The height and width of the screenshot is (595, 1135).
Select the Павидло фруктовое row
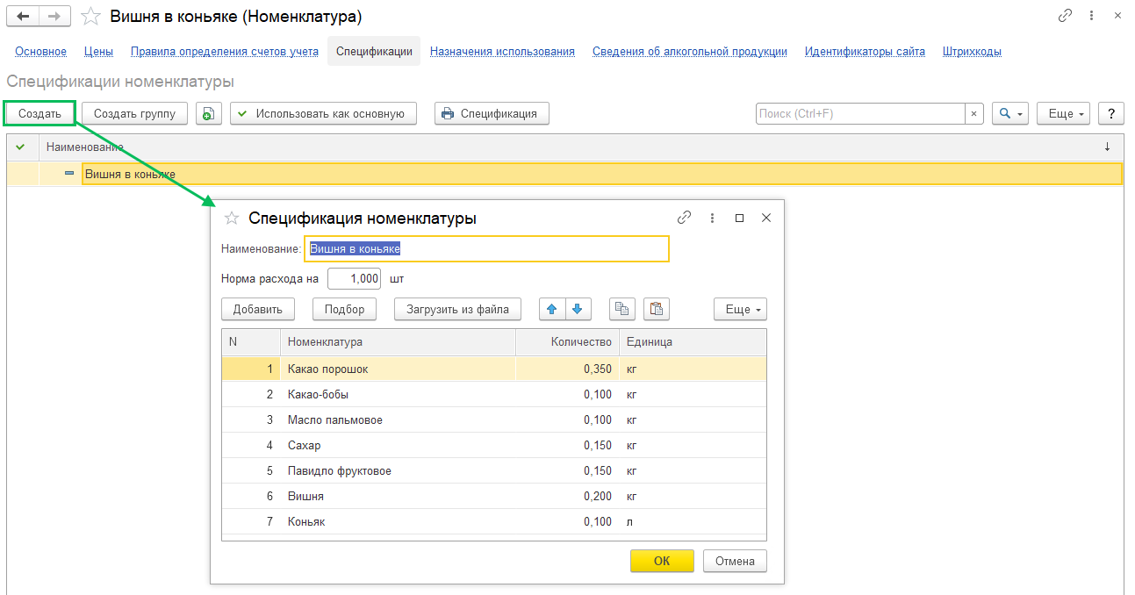click(494, 470)
